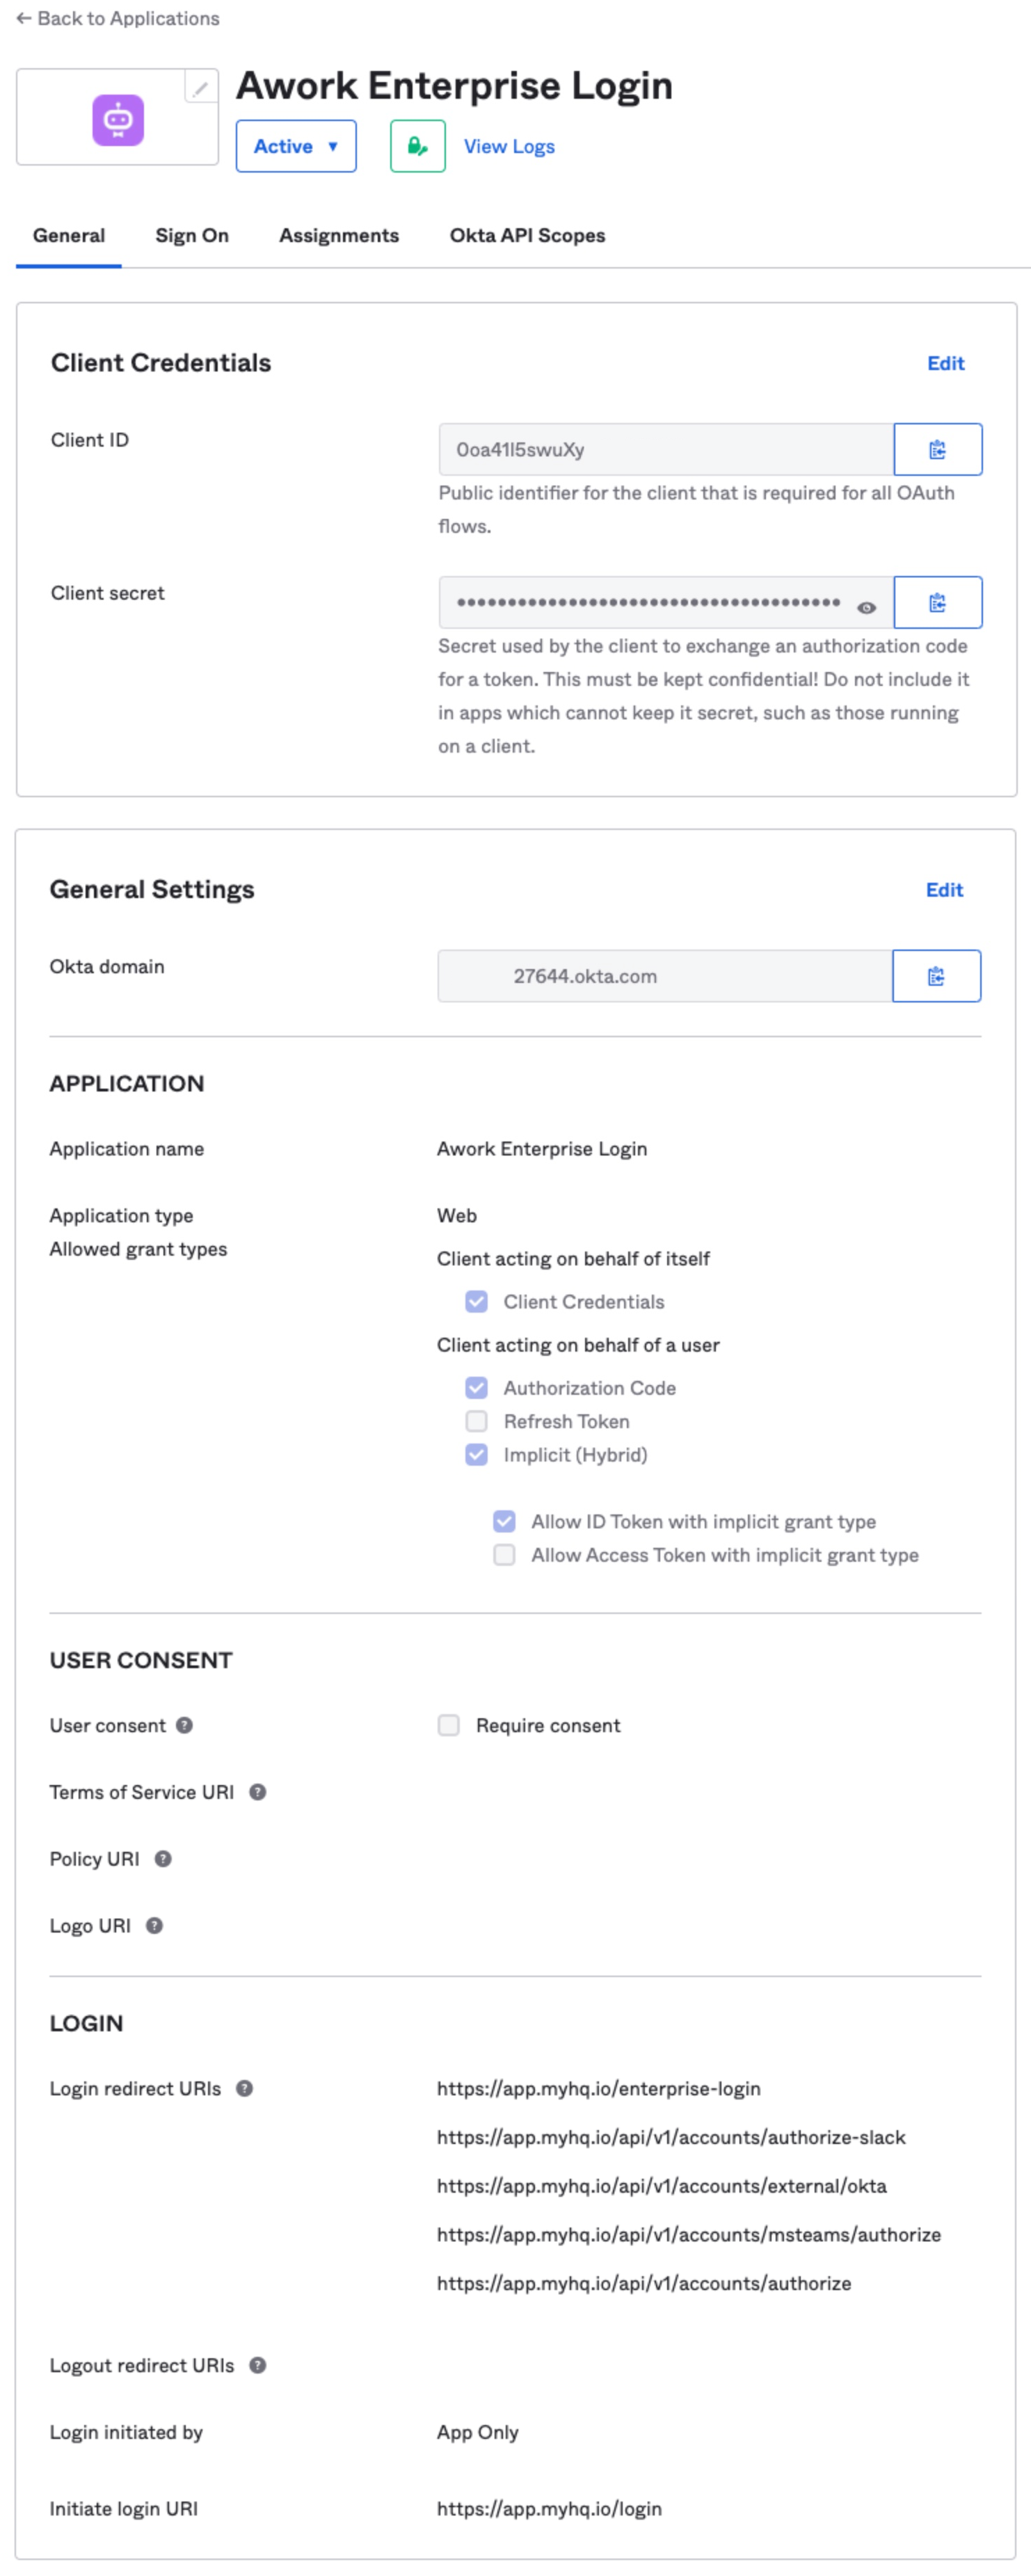Click the masked Client secret field

click(666, 602)
